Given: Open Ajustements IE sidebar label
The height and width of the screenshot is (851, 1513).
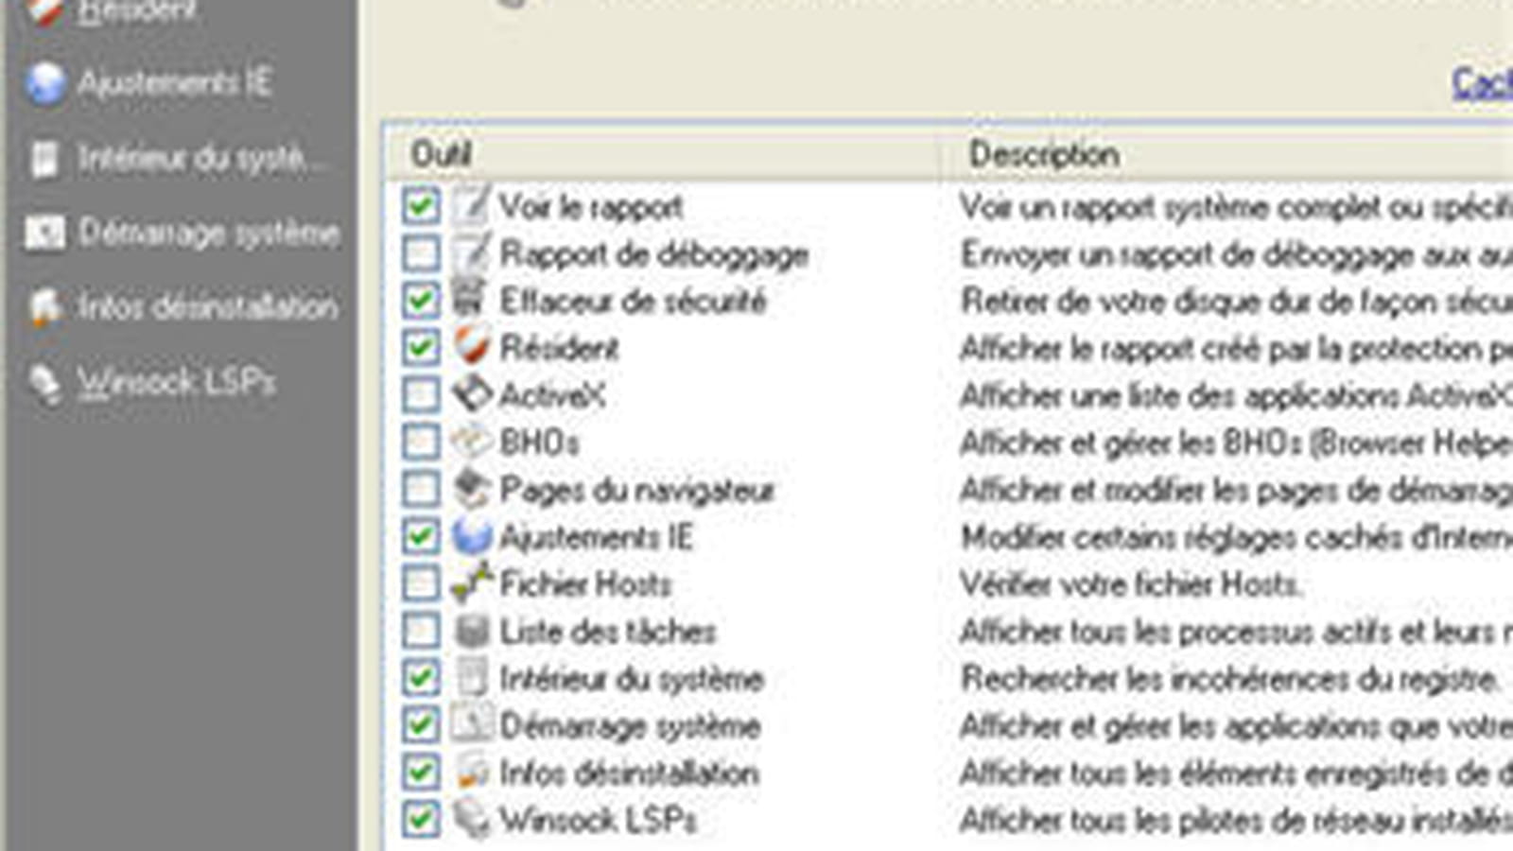Looking at the screenshot, I should pyautogui.click(x=175, y=83).
